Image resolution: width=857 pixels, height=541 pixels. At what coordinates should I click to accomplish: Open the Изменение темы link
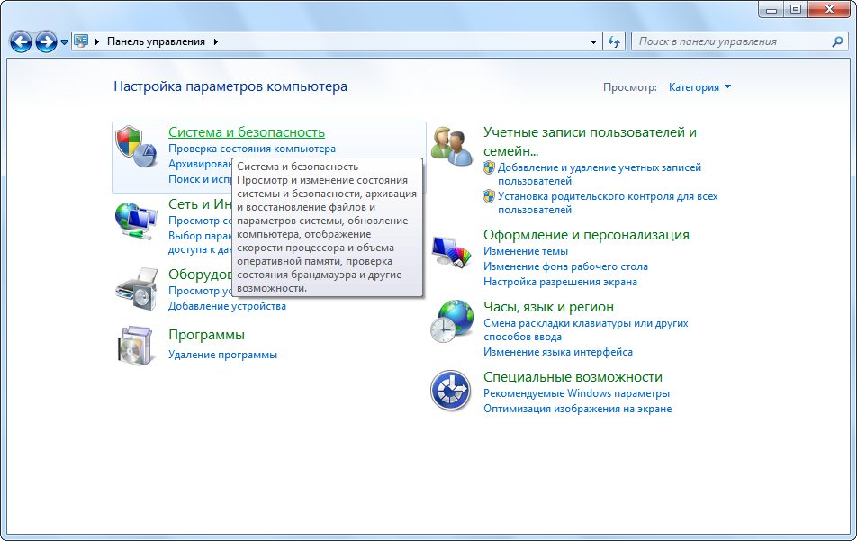[526, 251]
